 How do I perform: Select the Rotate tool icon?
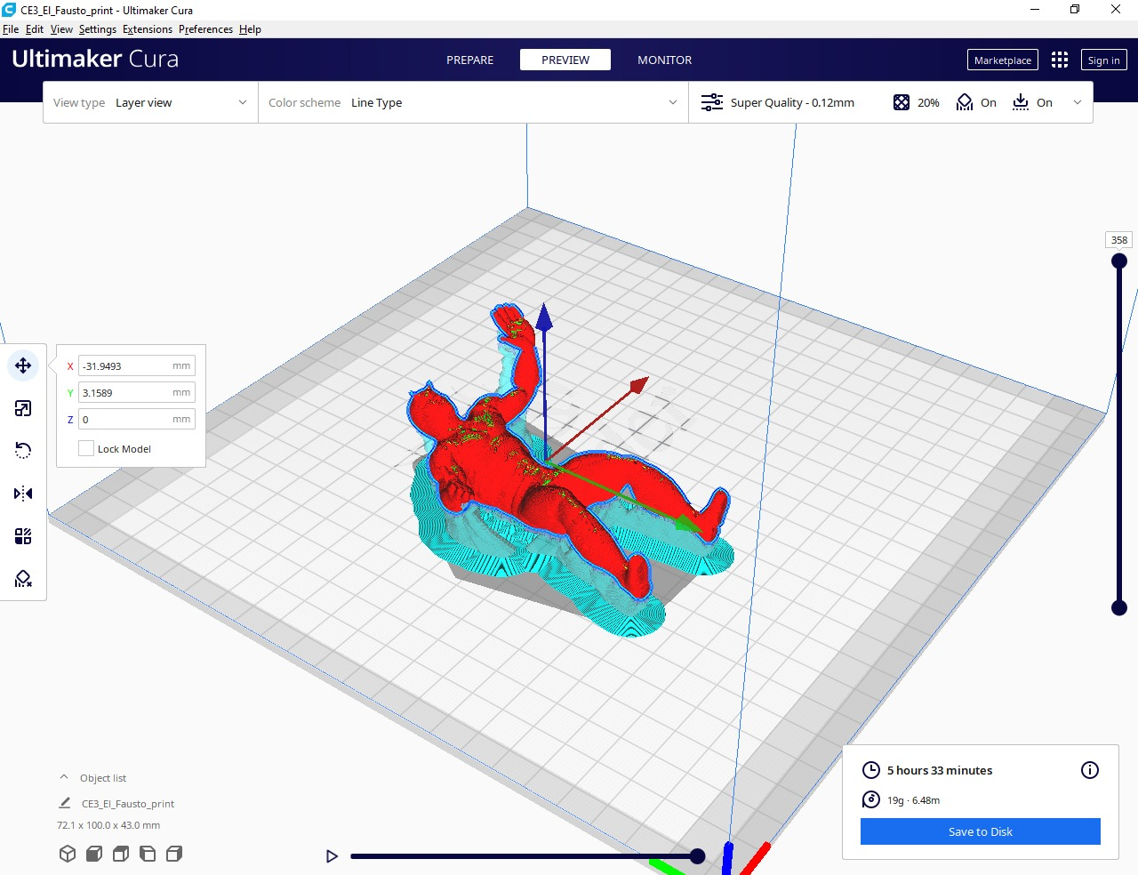pyautogui.click(x=23, y=451)
